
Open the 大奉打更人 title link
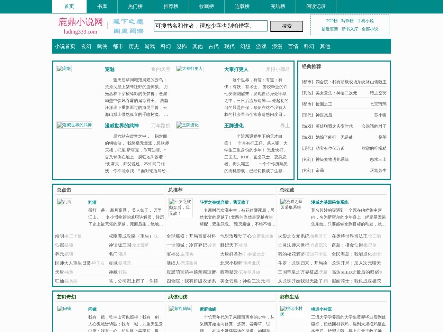point(236,70)
